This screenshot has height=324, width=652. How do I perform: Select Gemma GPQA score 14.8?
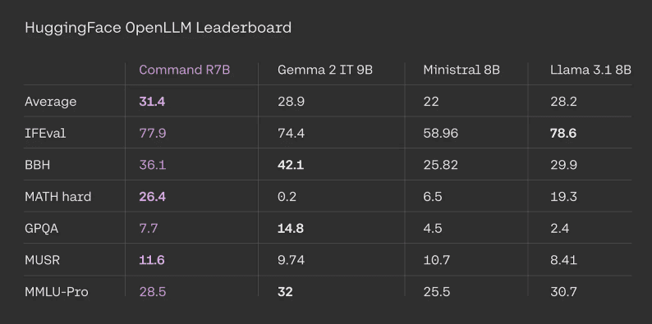[291, 229]
